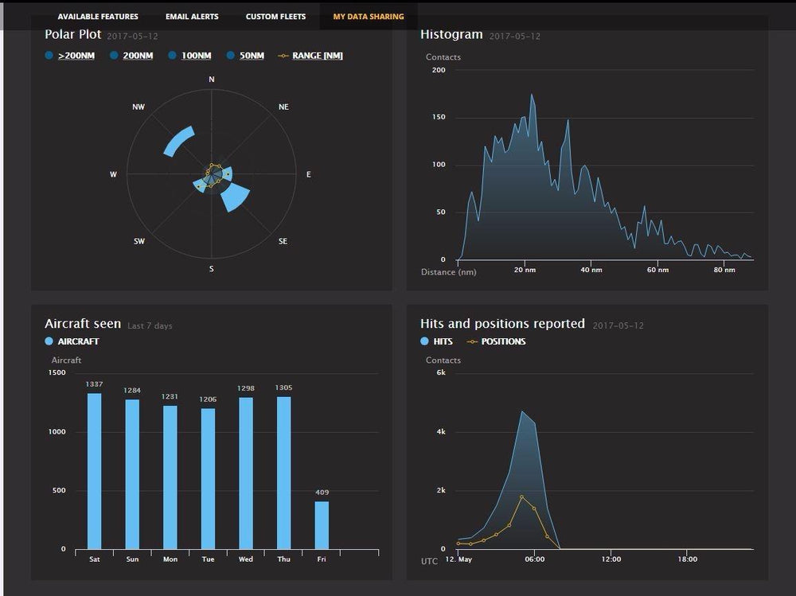The width and height of the screenshot is (796, 596).
Task: Hide the 100NM polar series
Action: point(190,56)
